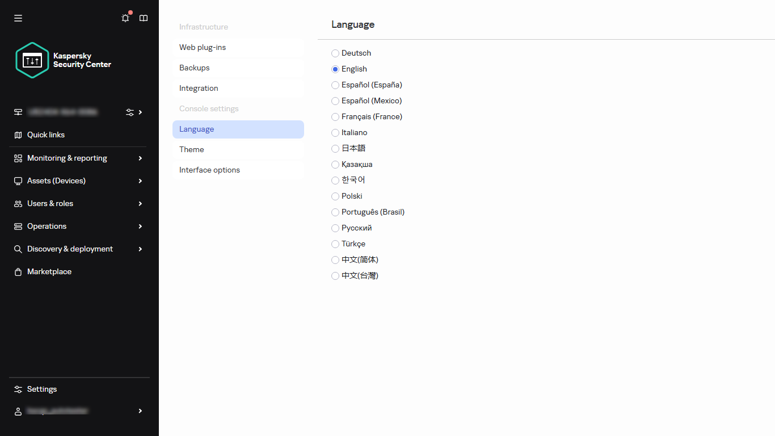775x436 pixels.
Task: Switch to the Theme settings page
Action: tap(191, 149)
